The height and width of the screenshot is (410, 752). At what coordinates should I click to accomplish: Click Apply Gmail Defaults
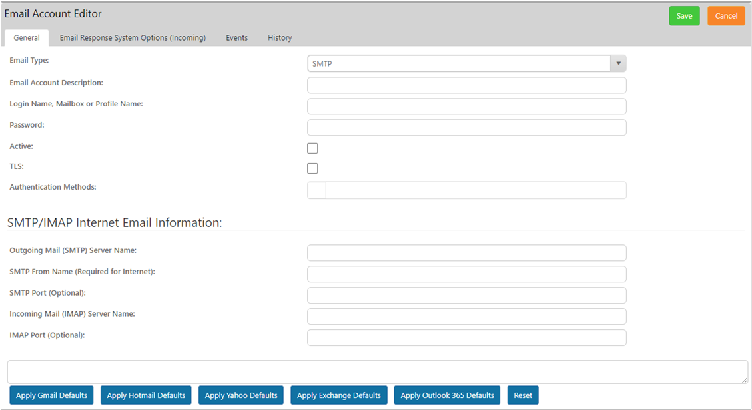click(52, 395)
